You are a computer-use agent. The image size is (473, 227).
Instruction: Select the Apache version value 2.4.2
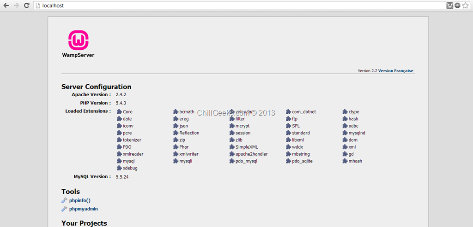click(121, 94)
